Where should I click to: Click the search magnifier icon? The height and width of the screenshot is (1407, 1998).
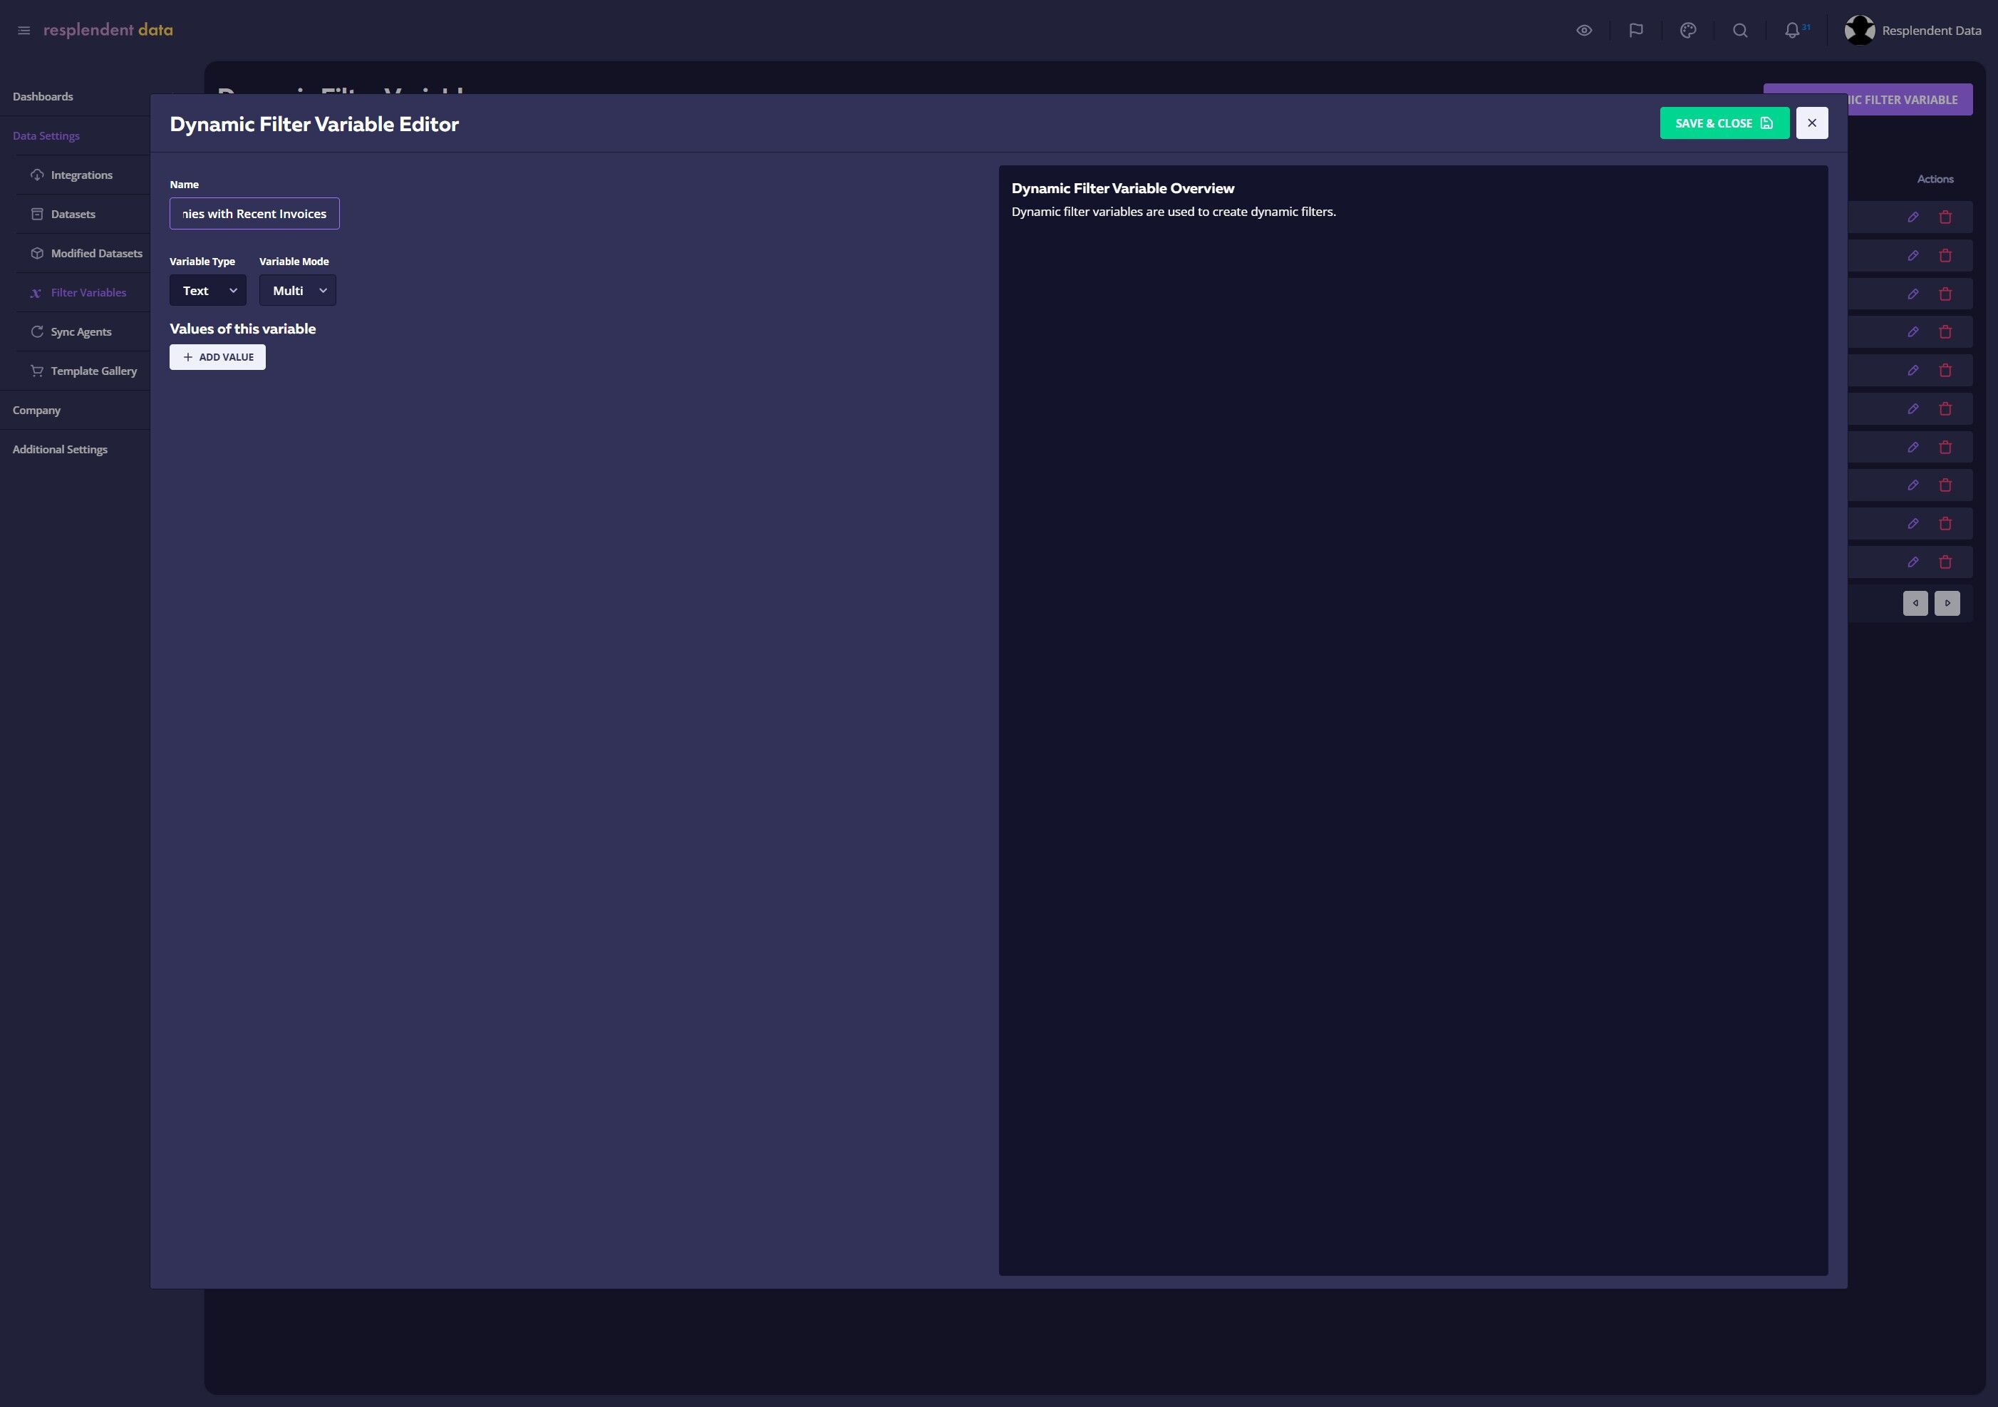click(x=1739, y=31)
